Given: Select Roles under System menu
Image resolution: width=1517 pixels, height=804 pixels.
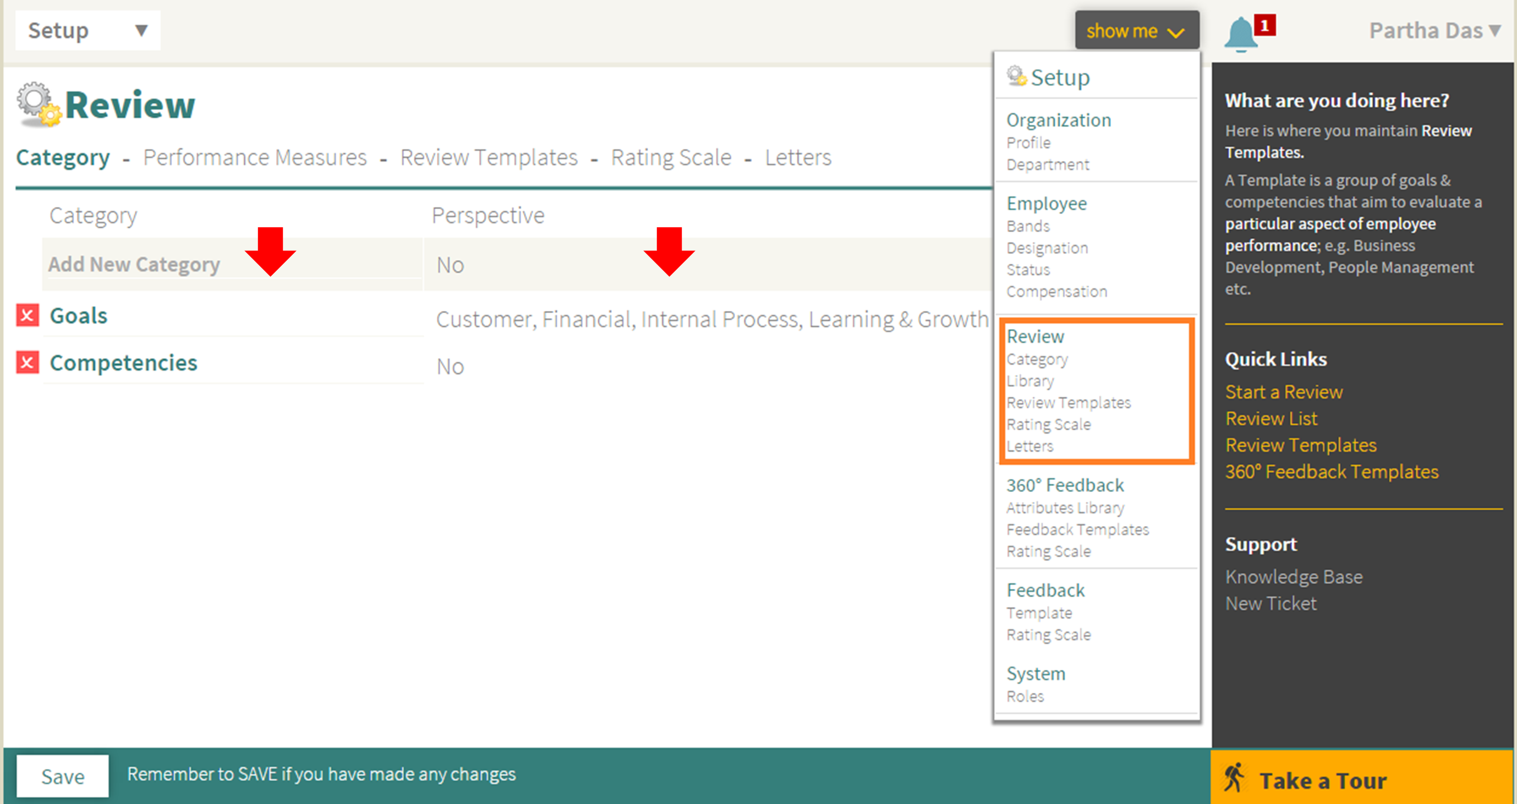Looking at the screenshot, I should tap(1025, 696).
